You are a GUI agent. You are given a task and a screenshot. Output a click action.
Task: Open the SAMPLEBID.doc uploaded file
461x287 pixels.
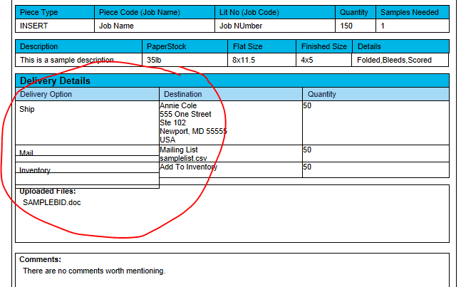(52, 202)
